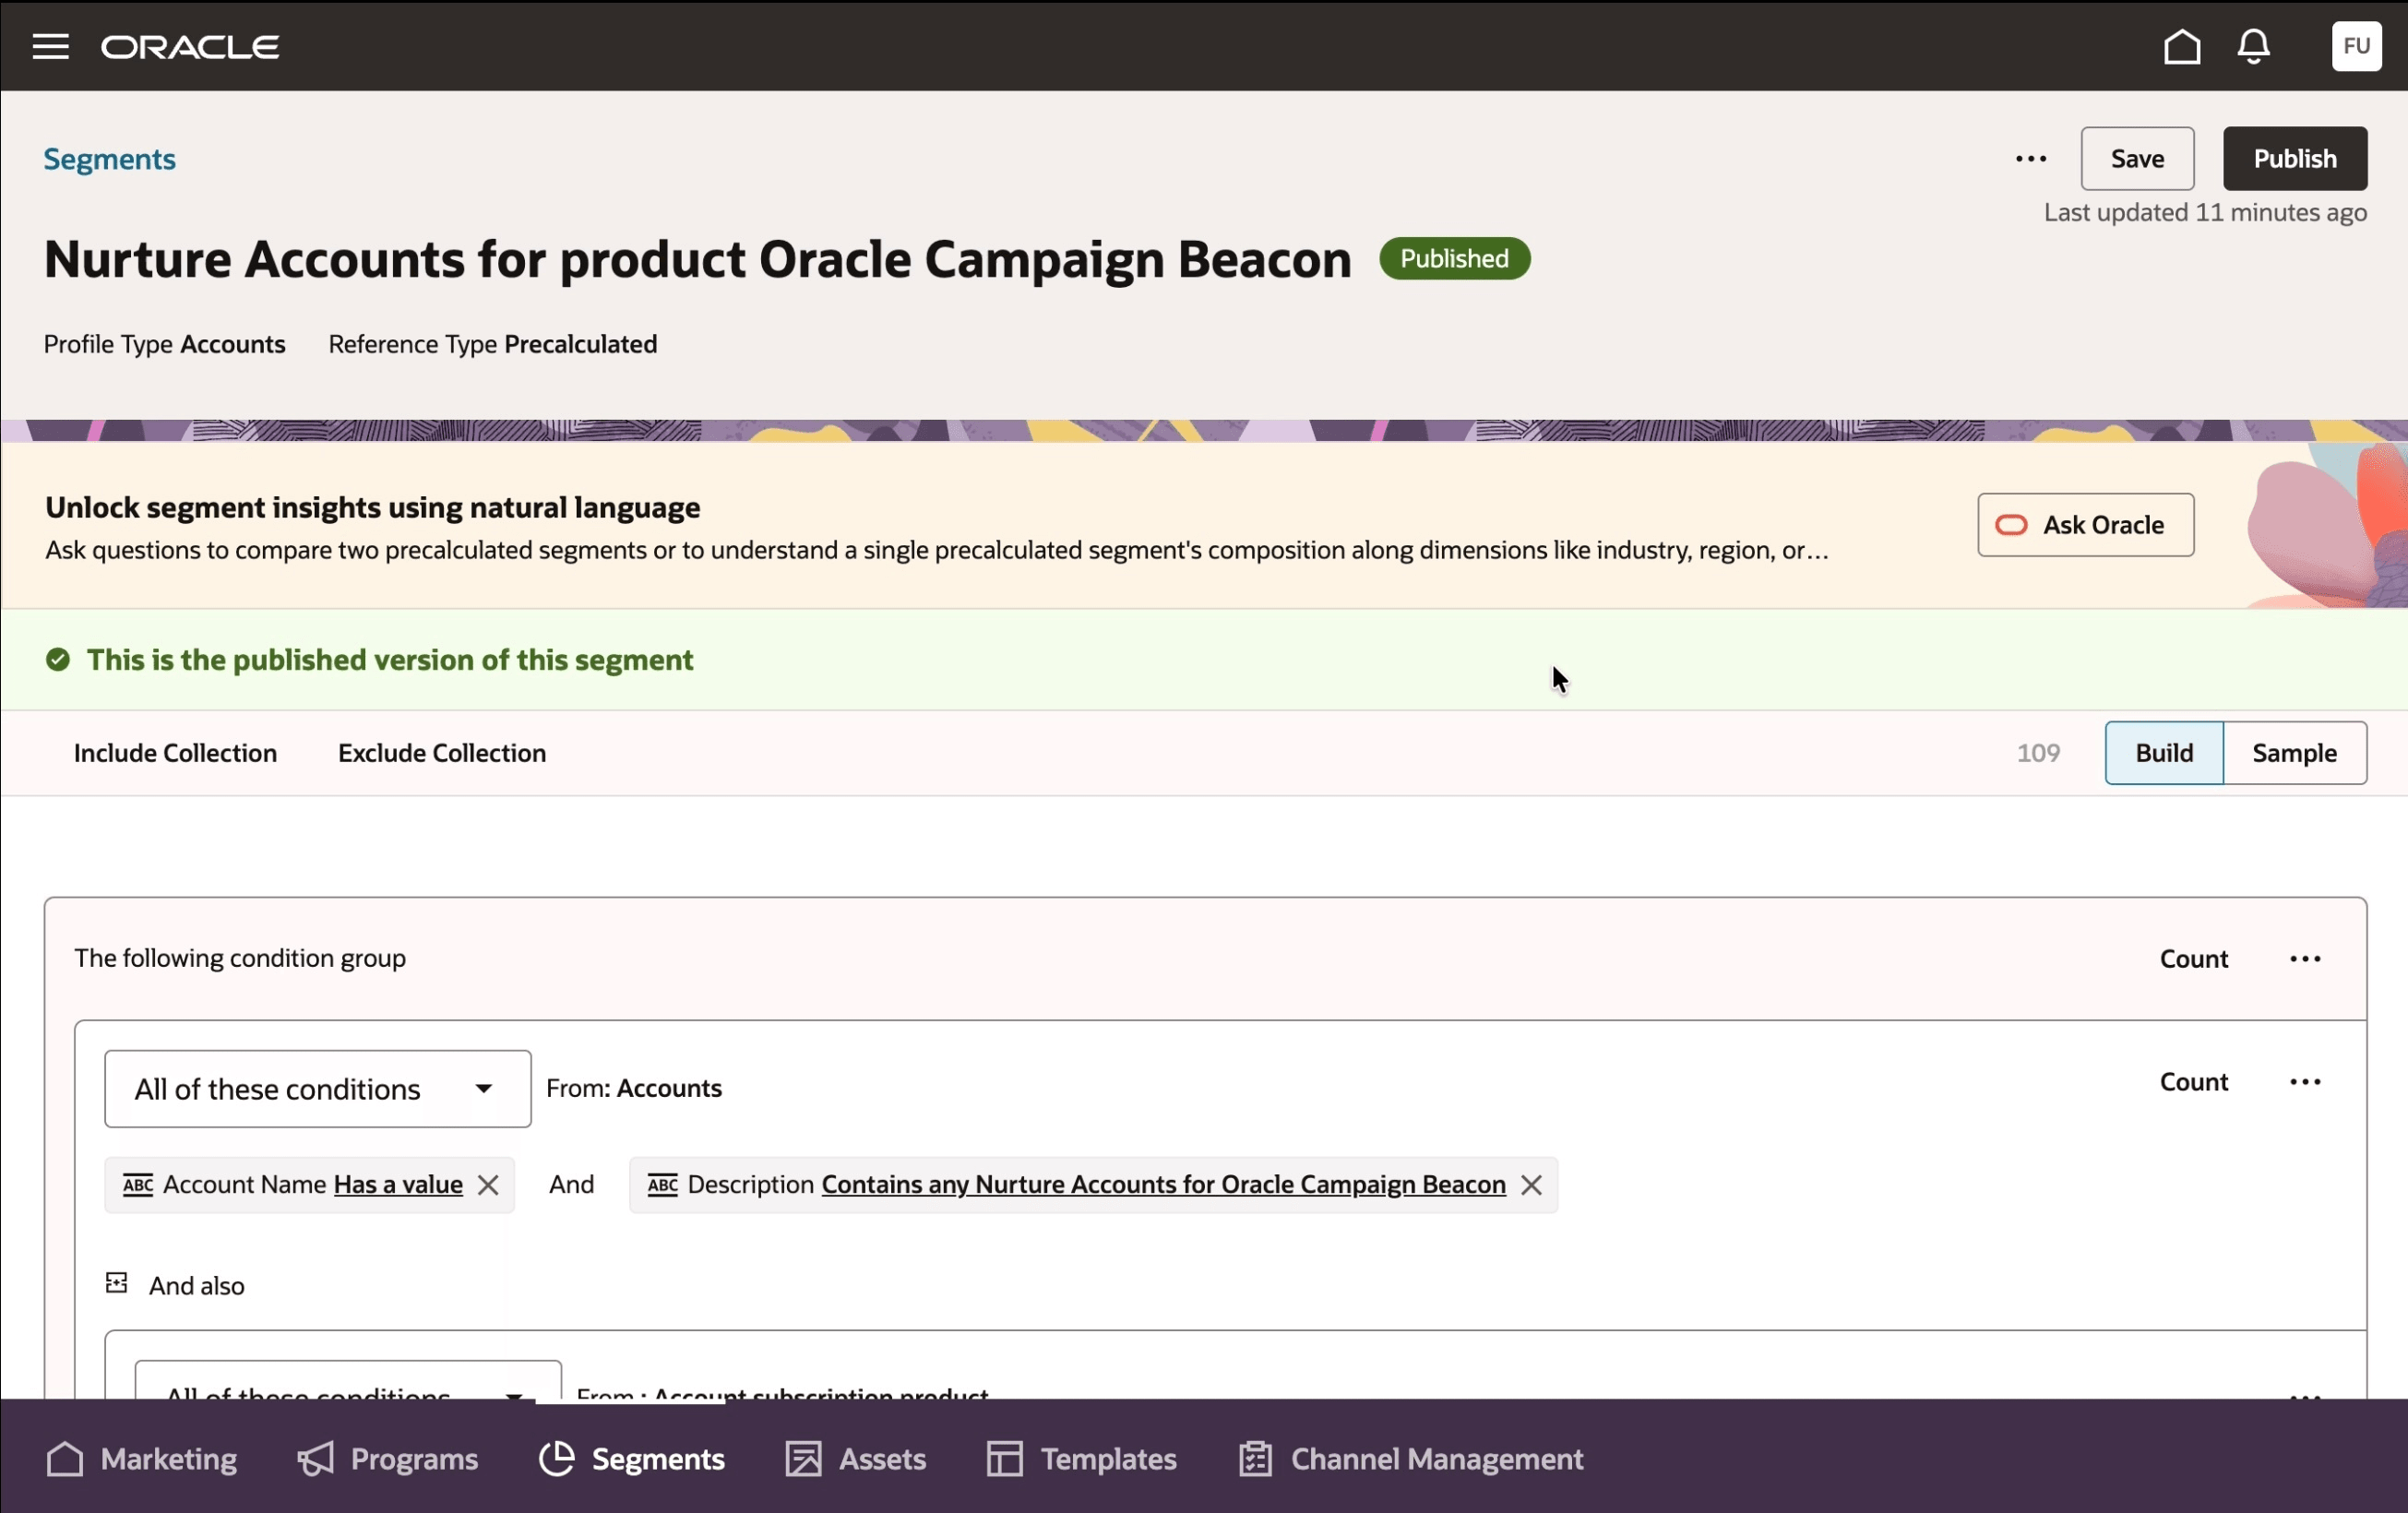Open condition group options ellipsis

click(x=2305, y=959)
